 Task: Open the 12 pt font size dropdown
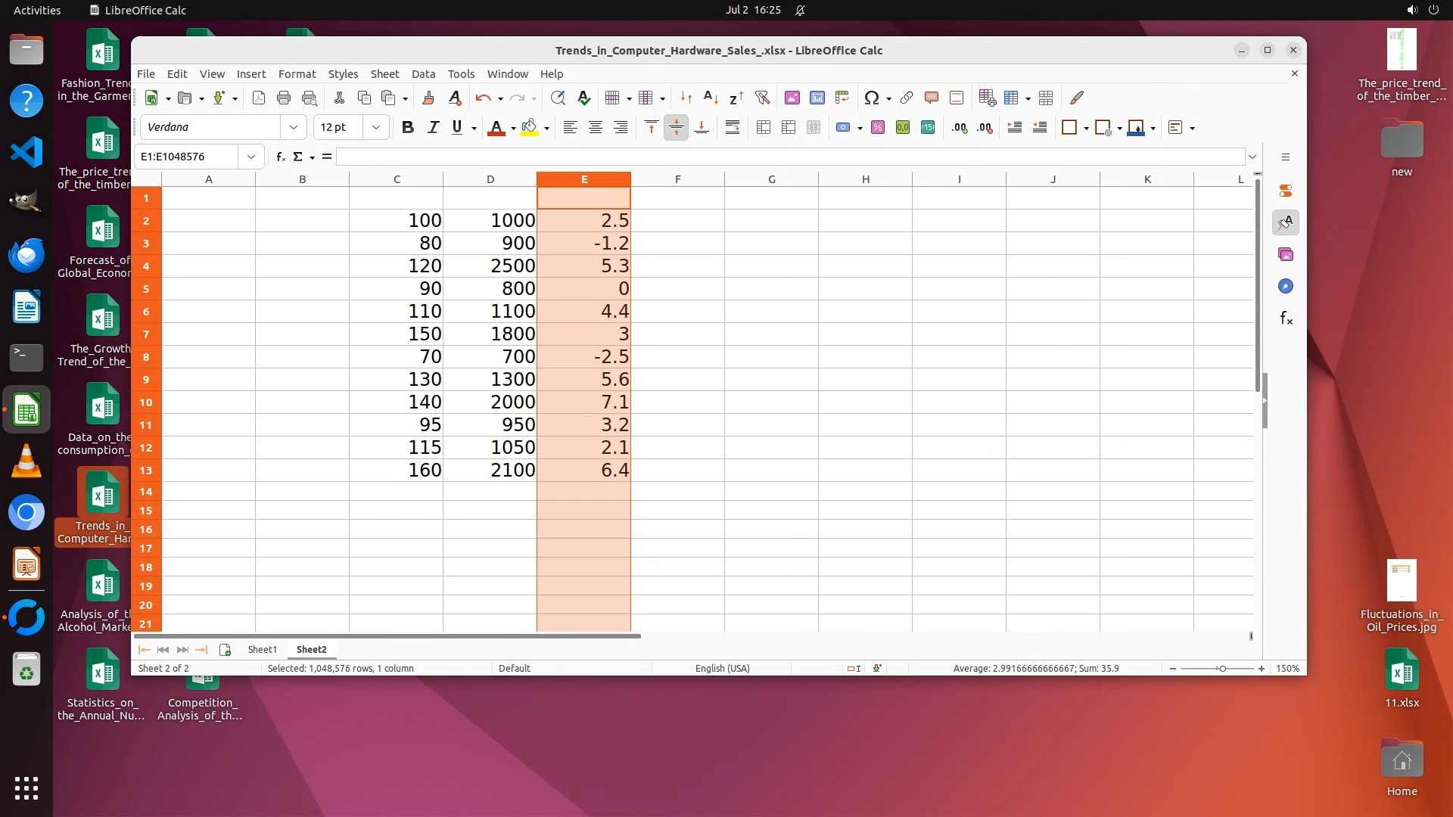pos(376,127)
